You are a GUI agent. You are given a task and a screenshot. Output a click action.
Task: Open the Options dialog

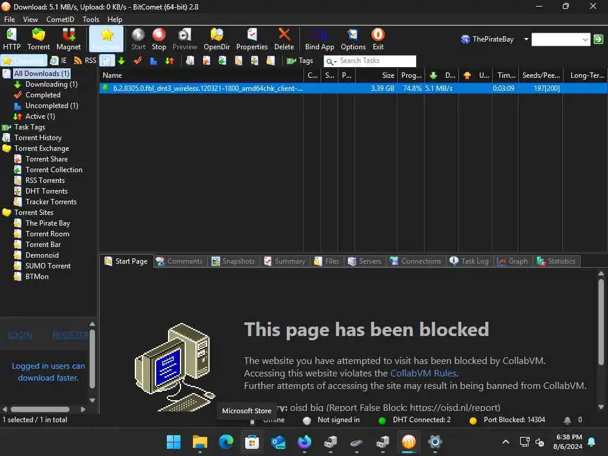[x=353, y=39]
